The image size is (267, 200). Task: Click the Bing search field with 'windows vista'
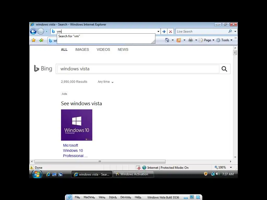pos(138,69)
